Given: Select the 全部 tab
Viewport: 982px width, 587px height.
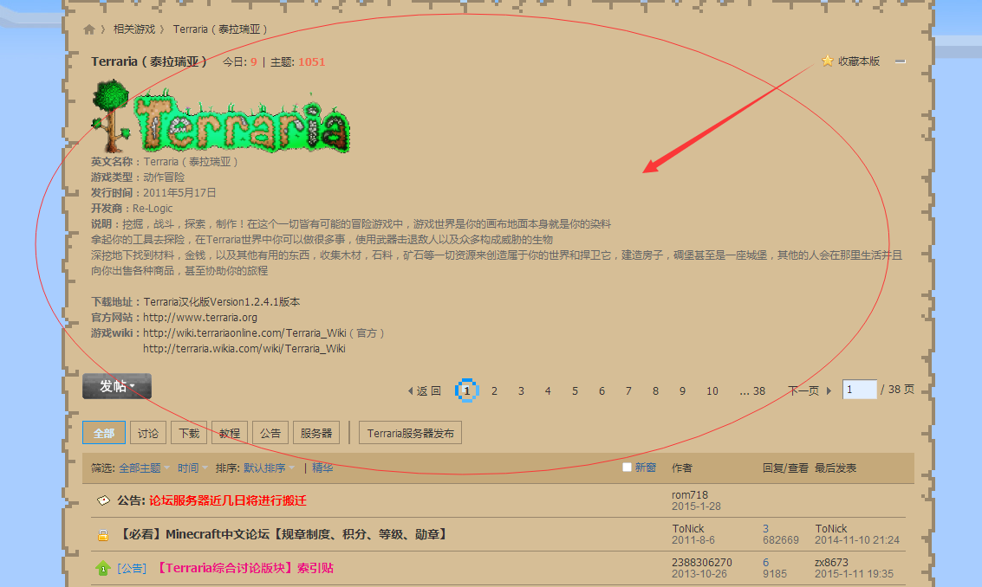Looking at the screenshot, I should 104,433.
